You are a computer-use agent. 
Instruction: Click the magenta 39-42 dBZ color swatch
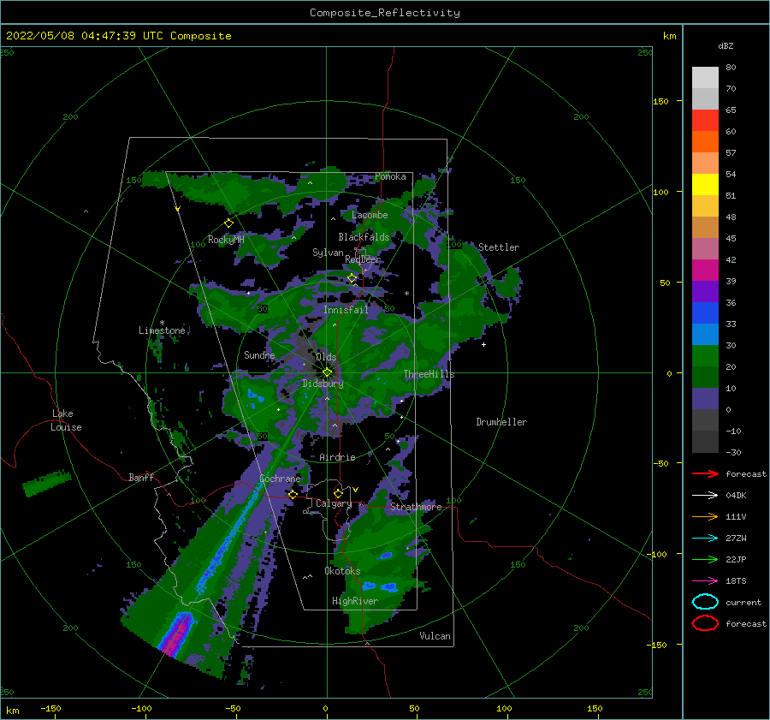point(705,270)
